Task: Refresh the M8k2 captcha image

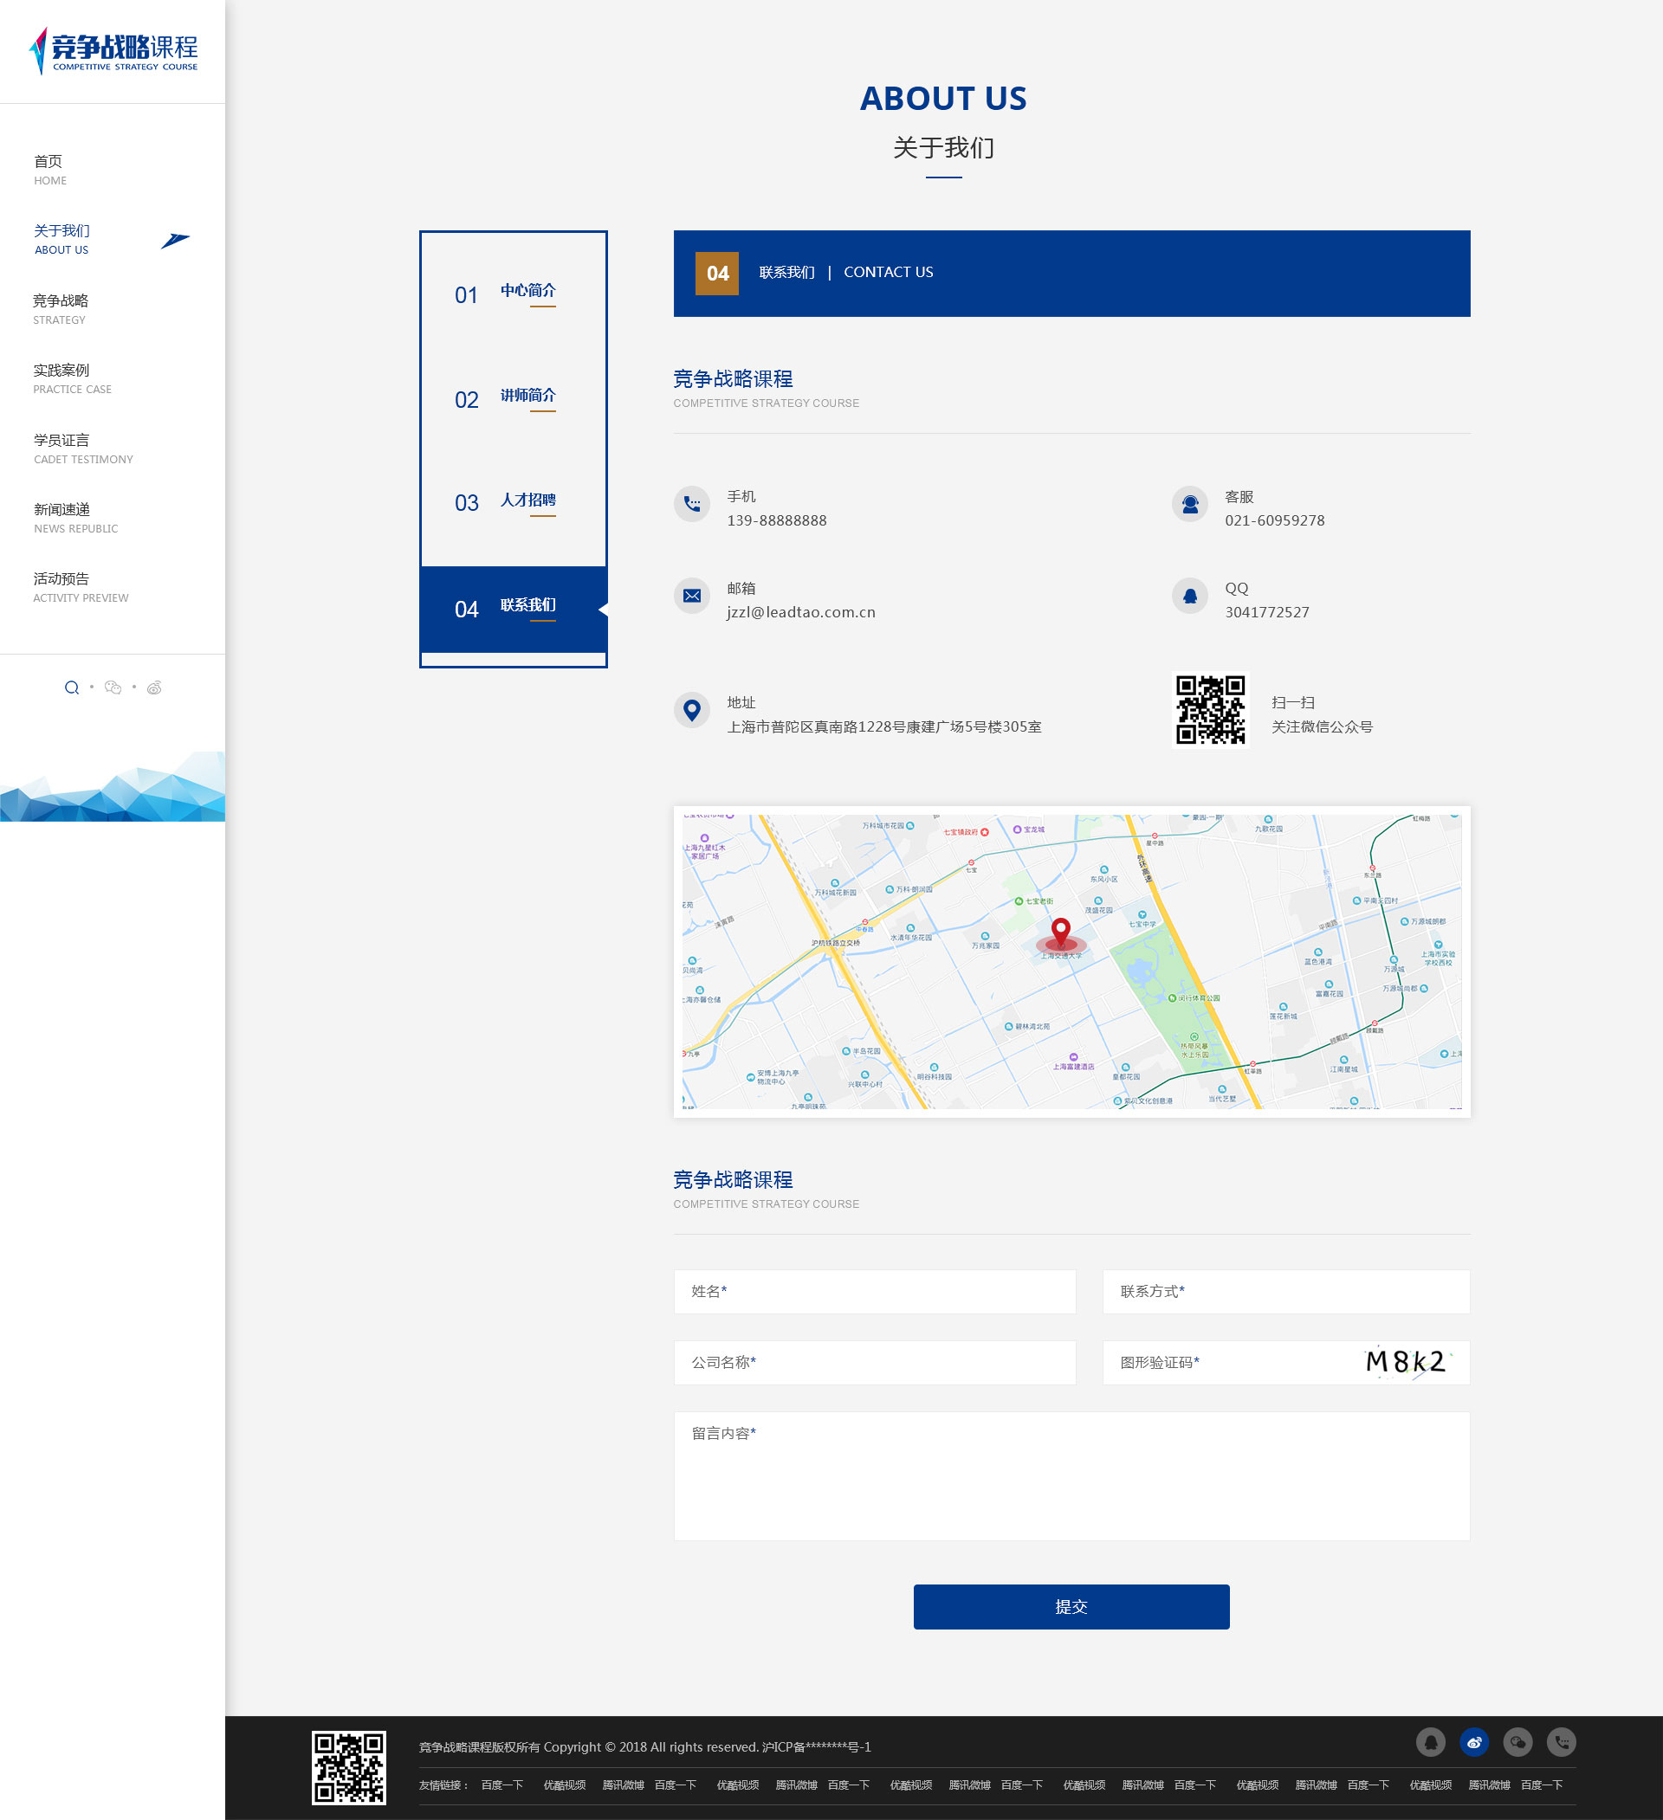Action: tap(1406, 1361)
